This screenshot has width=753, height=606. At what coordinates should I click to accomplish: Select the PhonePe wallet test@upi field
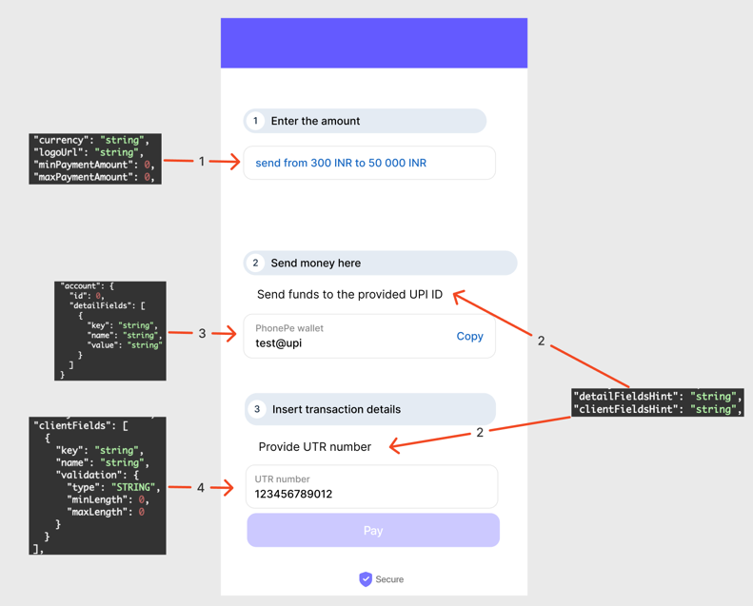click(x=352, y=336)
